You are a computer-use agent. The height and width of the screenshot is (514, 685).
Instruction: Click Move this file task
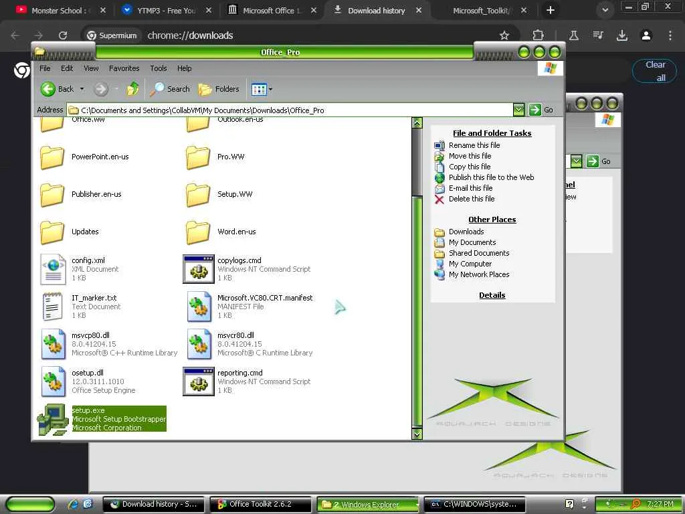(x=470, y=156)
